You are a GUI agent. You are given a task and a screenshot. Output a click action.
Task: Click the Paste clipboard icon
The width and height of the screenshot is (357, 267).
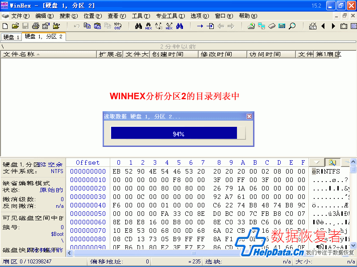[x=97, y=26]
